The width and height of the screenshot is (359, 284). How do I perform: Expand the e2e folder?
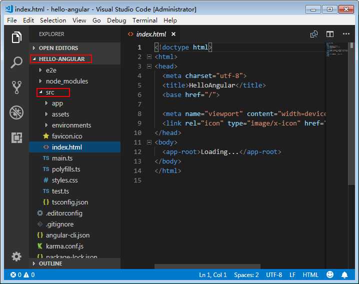(x=40, y=70)
